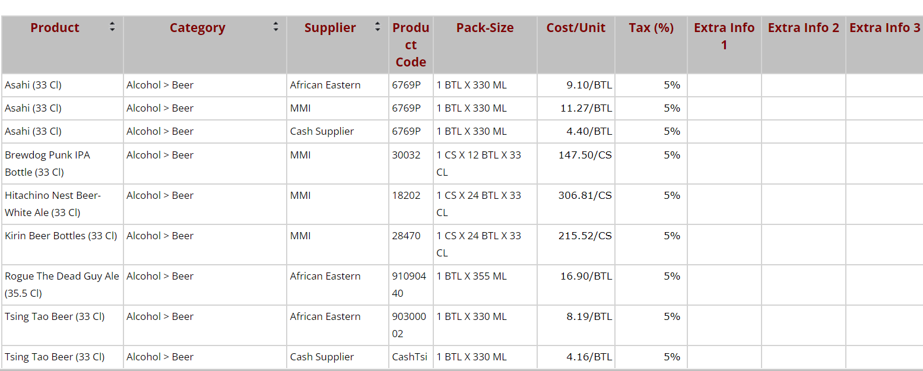
Task: Click the Extra Info 2 column header
Action: click(x=803, y=28)
